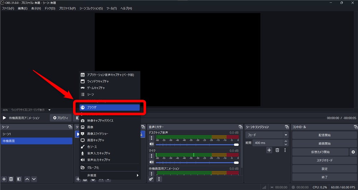Move scene down with the down arrow
Image resolution: width=358 pixels, height=190 pixels.
tap(34, 179)
